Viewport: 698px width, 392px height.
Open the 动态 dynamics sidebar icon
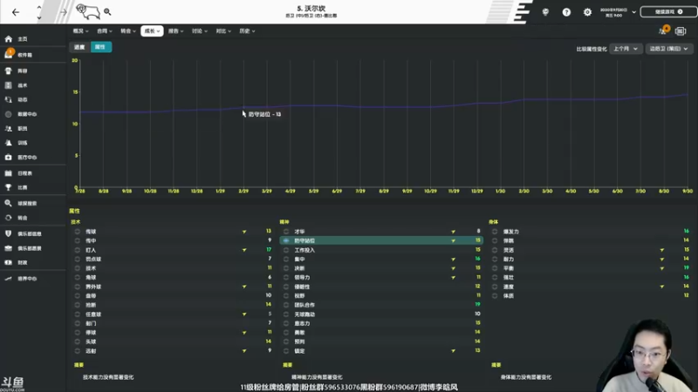click(x=9, y=99)
